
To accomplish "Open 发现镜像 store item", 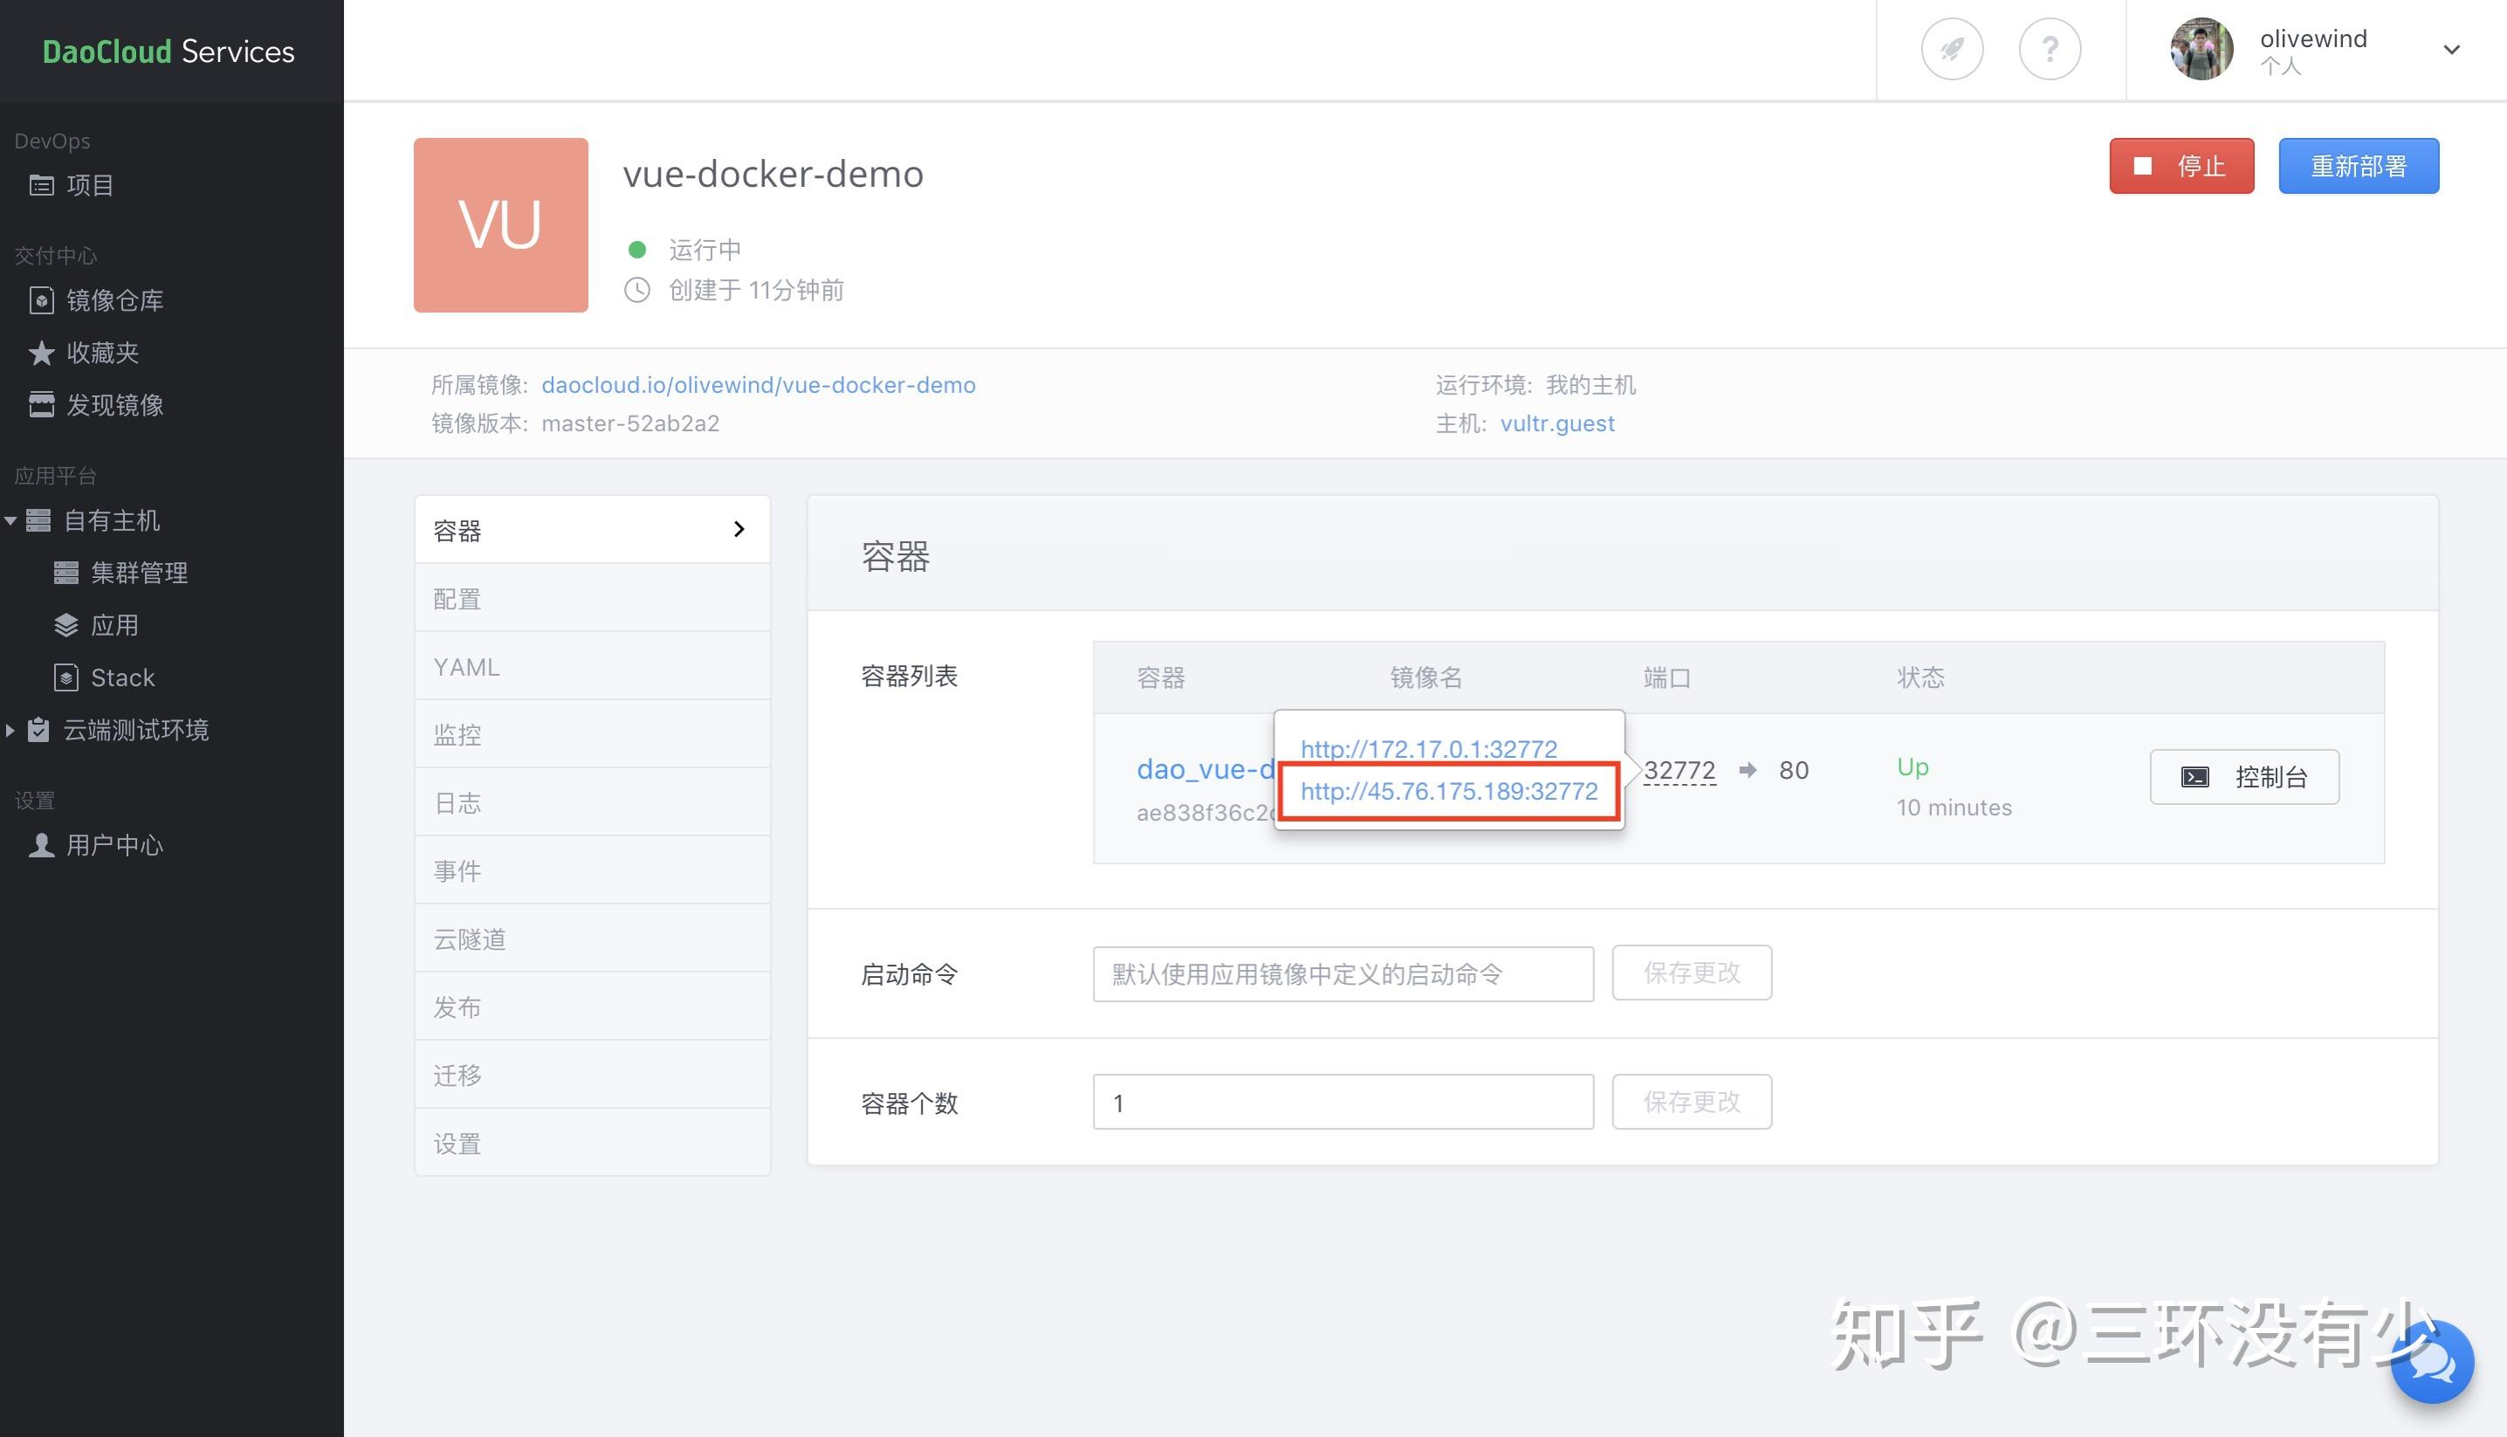I will [114, 405].
